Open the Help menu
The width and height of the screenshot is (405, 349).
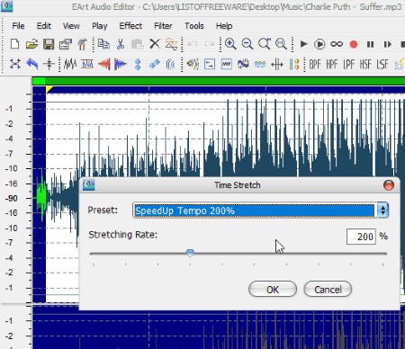[224, 26]
